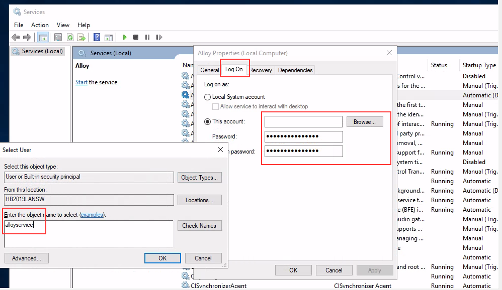Click the Confirm password field

[x=303, y=151]
